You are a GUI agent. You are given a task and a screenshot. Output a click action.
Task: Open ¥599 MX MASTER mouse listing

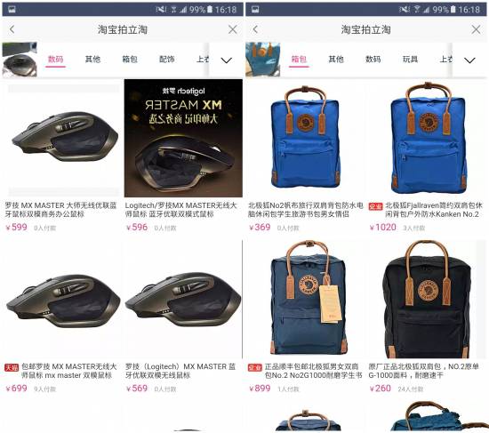[x=62, y=138]
